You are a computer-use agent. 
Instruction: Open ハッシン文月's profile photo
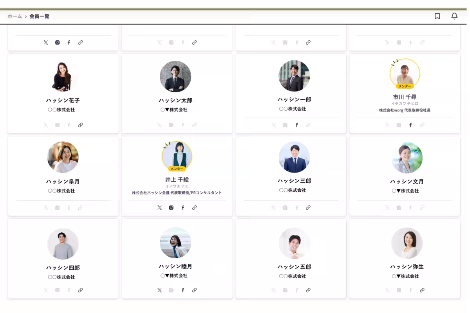(x=407, y=158)
